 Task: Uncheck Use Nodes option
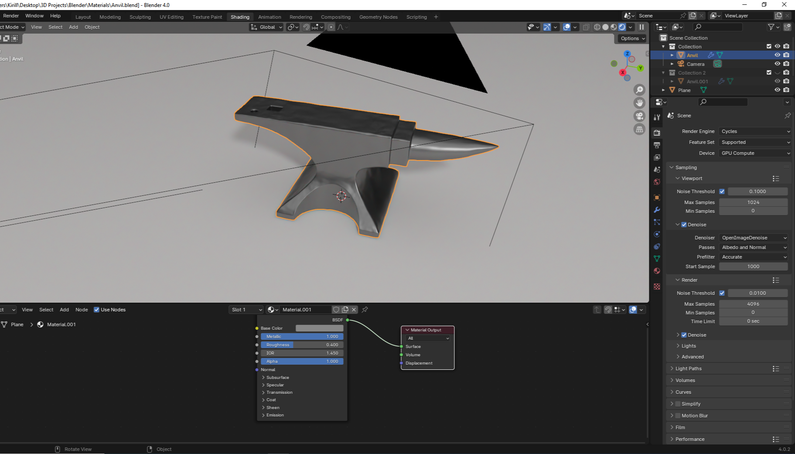97,310
